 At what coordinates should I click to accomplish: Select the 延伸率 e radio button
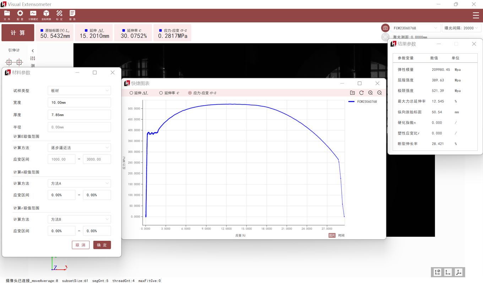(x=161, y=93)
